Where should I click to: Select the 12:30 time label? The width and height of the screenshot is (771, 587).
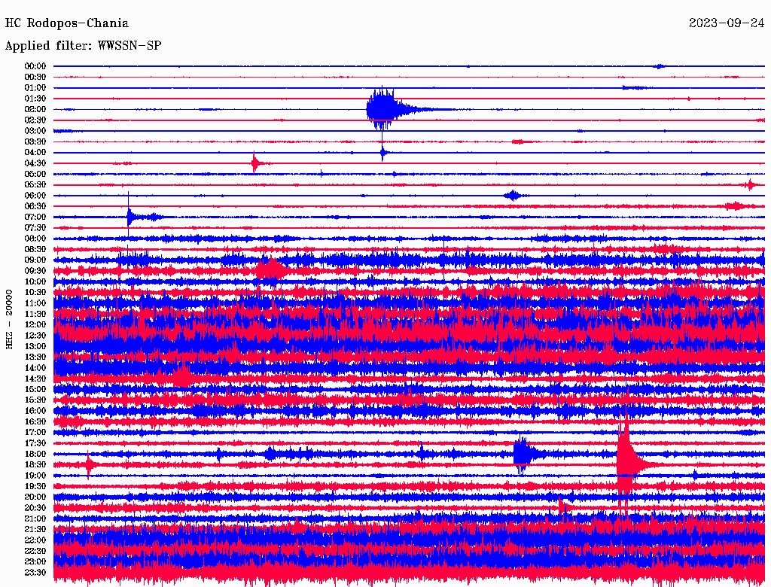[35, 335]
